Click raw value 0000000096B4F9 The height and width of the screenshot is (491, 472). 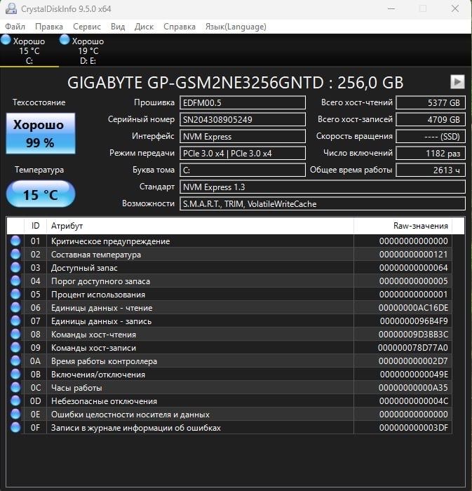pyautogui.click(x=414, y=321)
